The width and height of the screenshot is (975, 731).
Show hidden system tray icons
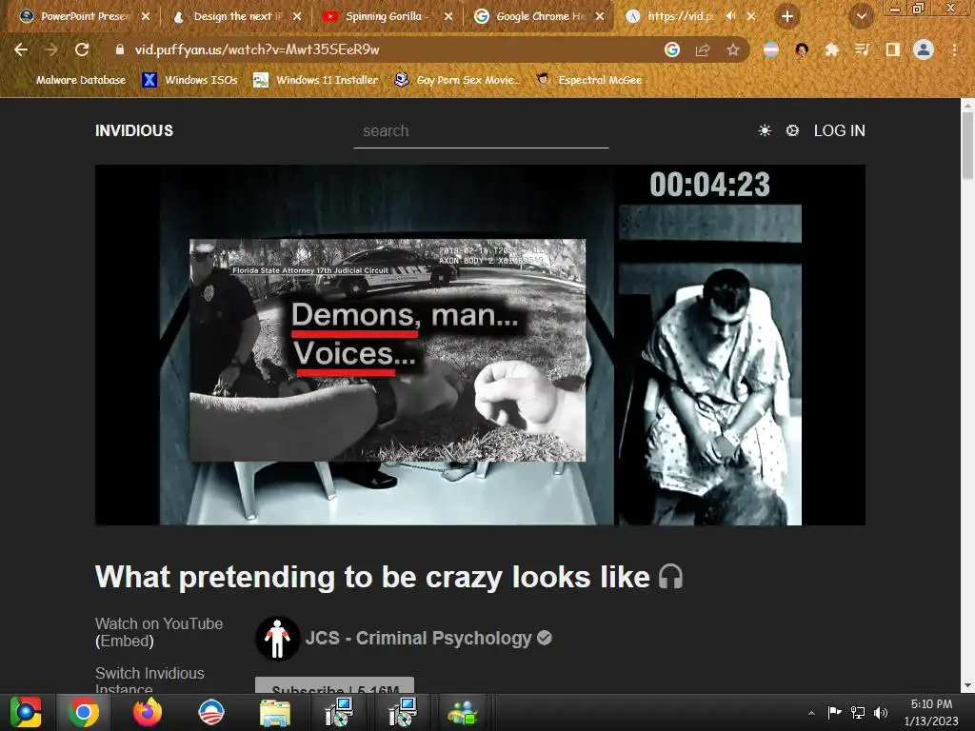pyautogui.click(x=811, y=712)
